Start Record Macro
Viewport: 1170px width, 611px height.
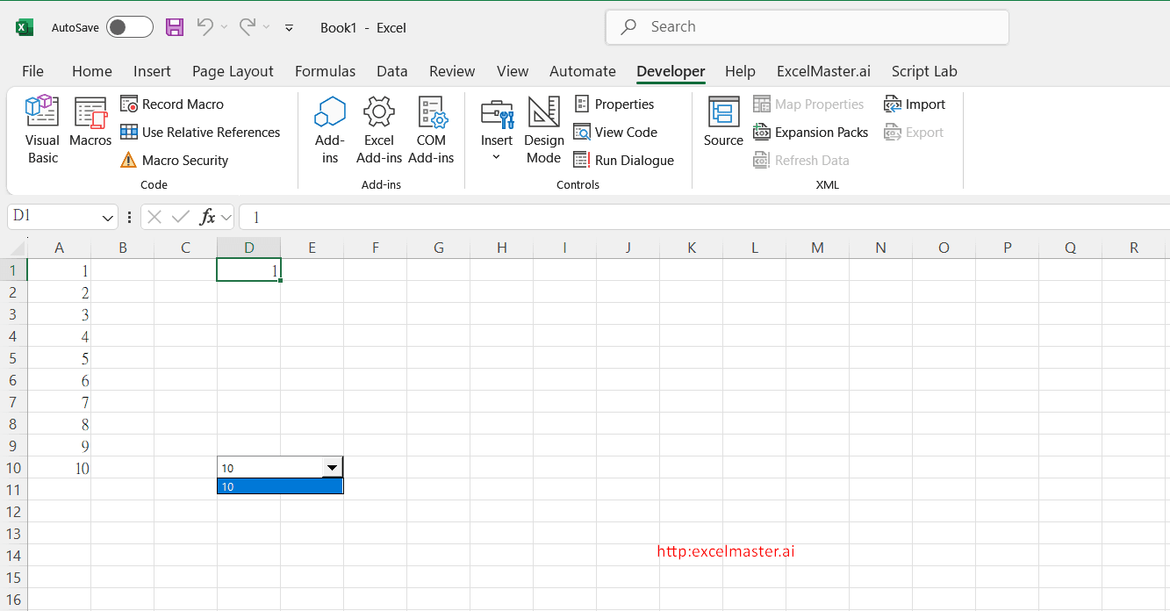pos(173,104)
